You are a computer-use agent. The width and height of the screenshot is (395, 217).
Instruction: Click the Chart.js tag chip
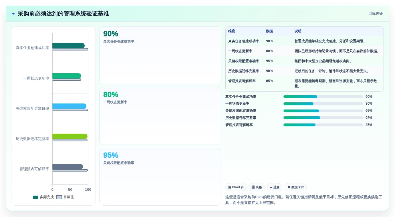click(x=236, y=187)
